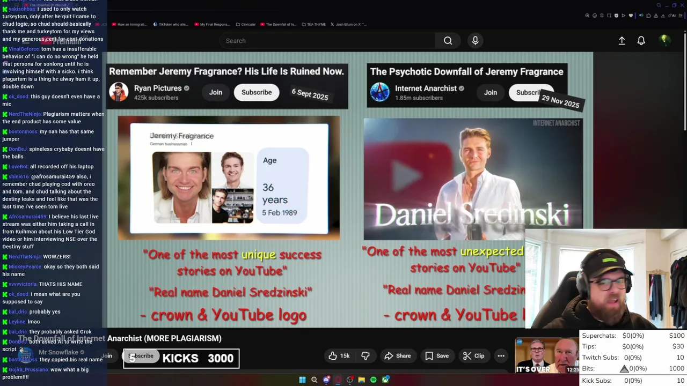Click the search tabs icon in title bar
The image size is (687, 386).
click(x=659, y=5)
